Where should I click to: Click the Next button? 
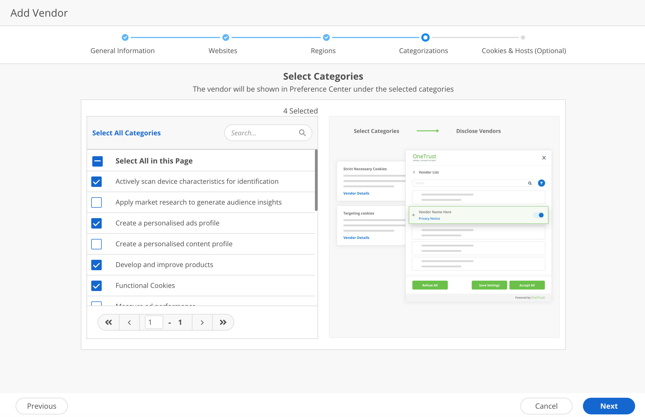pyautogui.click(x=609, y=406)
